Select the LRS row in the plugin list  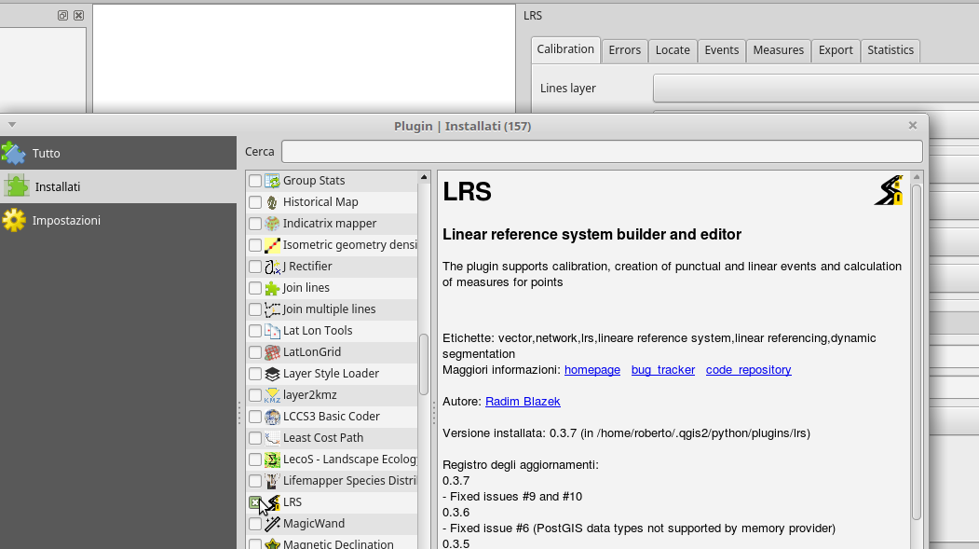[332, 502]
